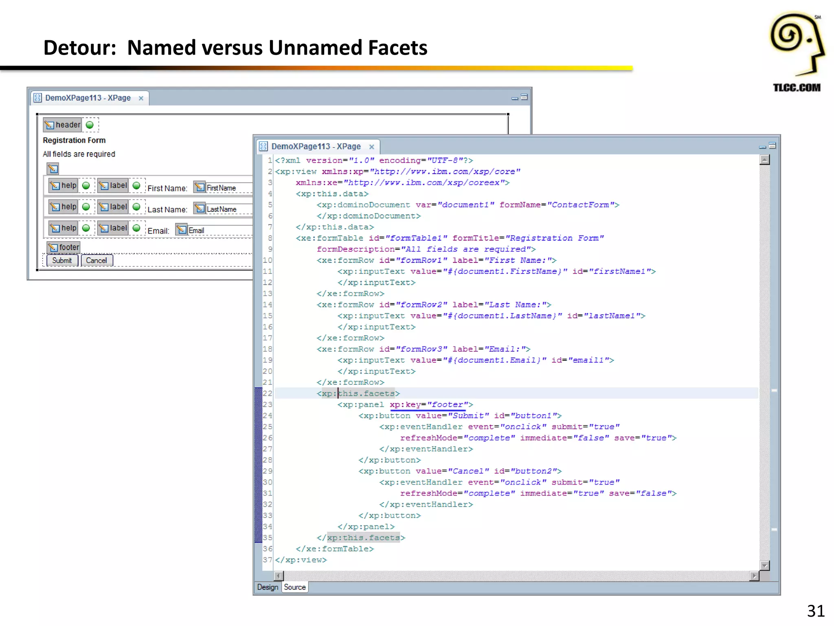Switch to the Source tab
This screenshot has width=834, height=626.
(295, 587)
